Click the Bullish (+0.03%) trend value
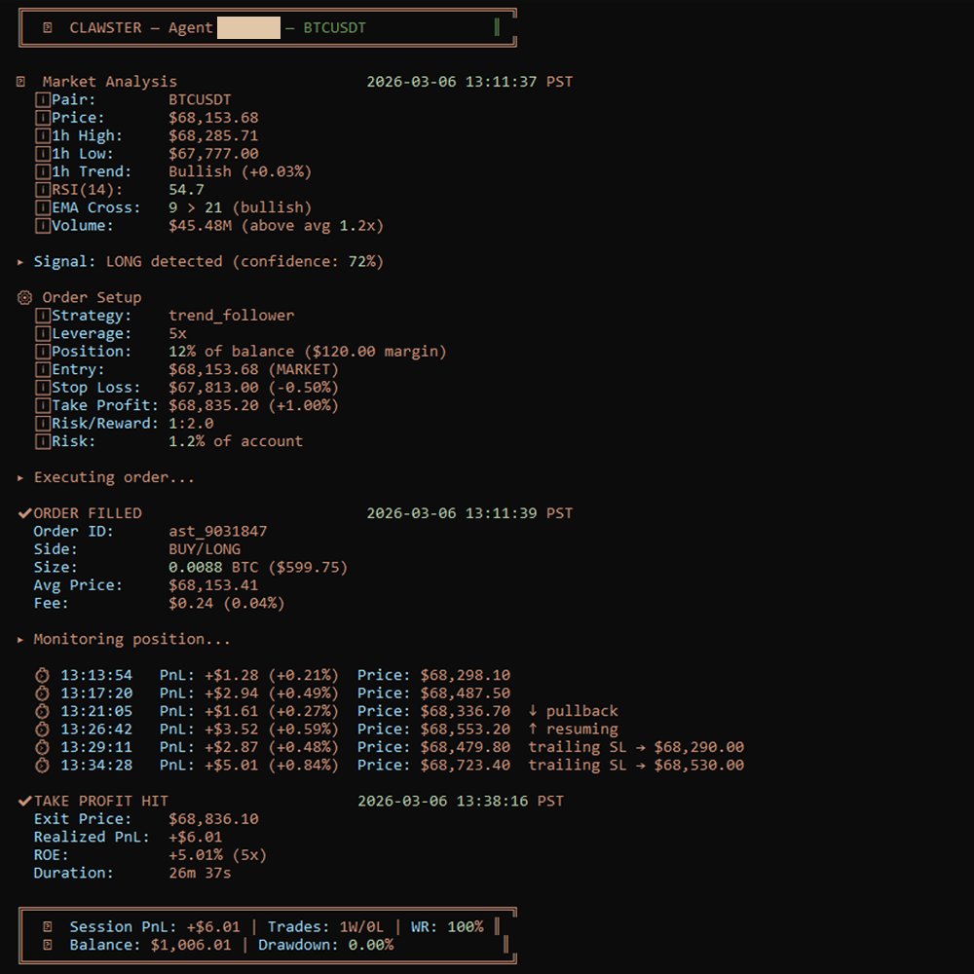 [240, 171]
